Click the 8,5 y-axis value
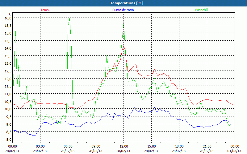Viewport: 247px width, 154px height. pos(9,132)
